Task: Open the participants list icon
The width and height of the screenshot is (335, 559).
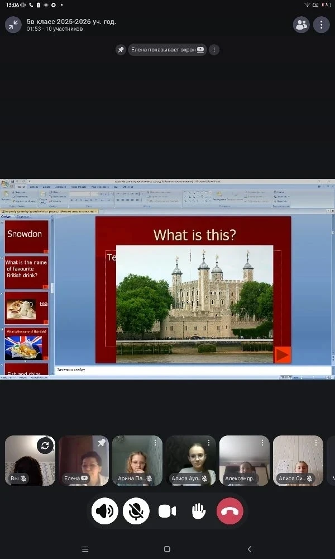Action: tap(301, 25)
